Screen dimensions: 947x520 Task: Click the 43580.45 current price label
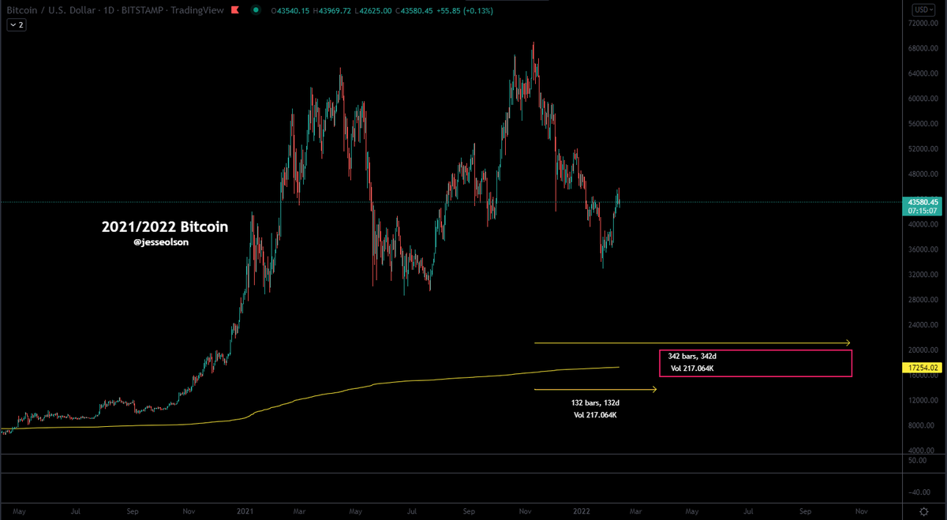(922, 202)
